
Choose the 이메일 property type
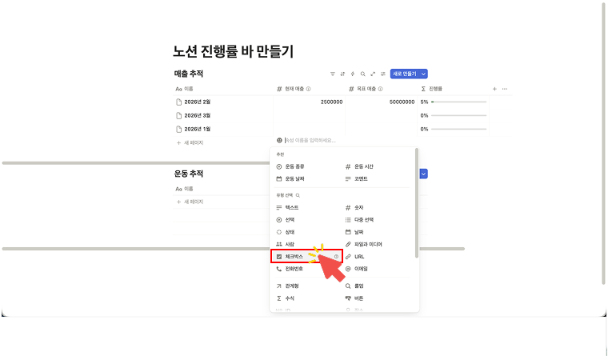(356, 269)
